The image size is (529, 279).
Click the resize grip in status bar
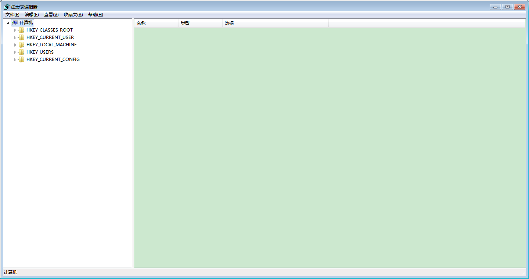tap(524, 274)
